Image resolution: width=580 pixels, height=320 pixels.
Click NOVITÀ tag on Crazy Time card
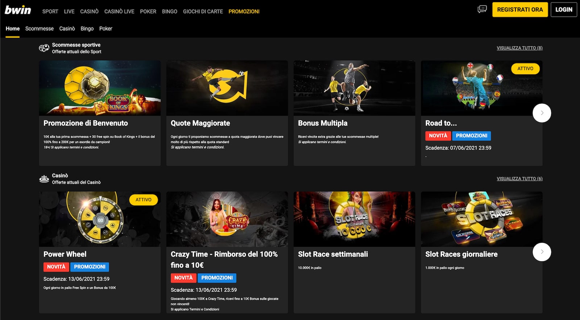[183, 278]
